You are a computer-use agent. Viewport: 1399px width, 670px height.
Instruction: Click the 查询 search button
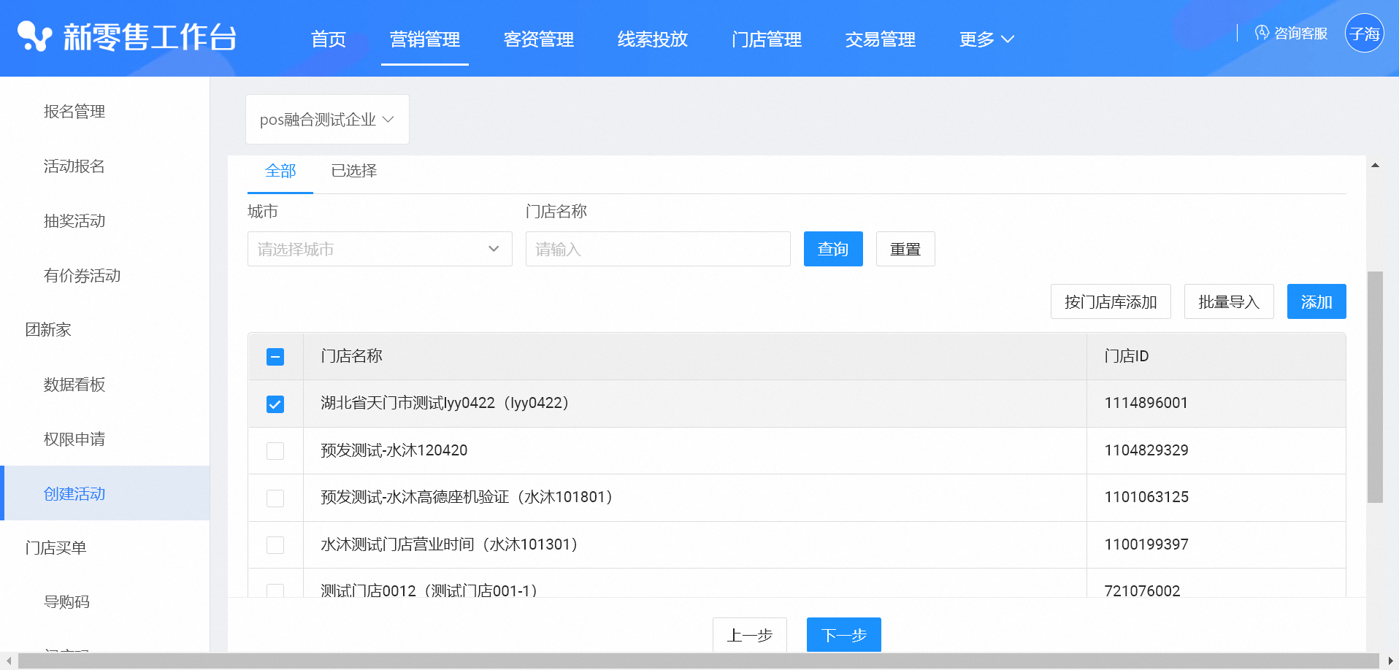coord(832,250)
